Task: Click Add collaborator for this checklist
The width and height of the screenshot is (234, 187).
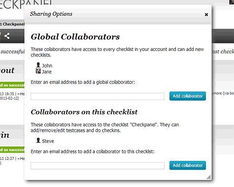Action: [188, 165]
